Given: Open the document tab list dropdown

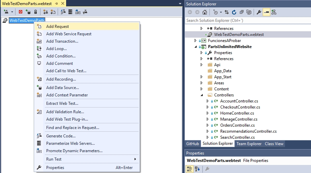Looking at the screenshot, I should (x=180, y=4).
